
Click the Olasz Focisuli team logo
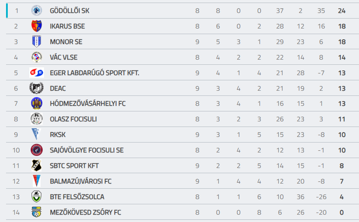[x=37, y=119]
